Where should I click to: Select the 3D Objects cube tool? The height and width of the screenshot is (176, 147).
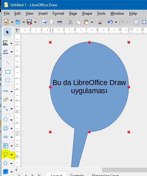[x=6, y=172]
